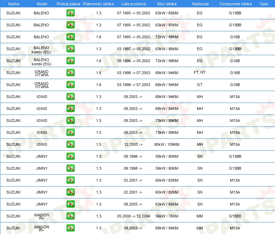Click JIMNY model in the 63kW / 86KM row
The width and height of the screenshot is (275, 234).
(41, 204)
